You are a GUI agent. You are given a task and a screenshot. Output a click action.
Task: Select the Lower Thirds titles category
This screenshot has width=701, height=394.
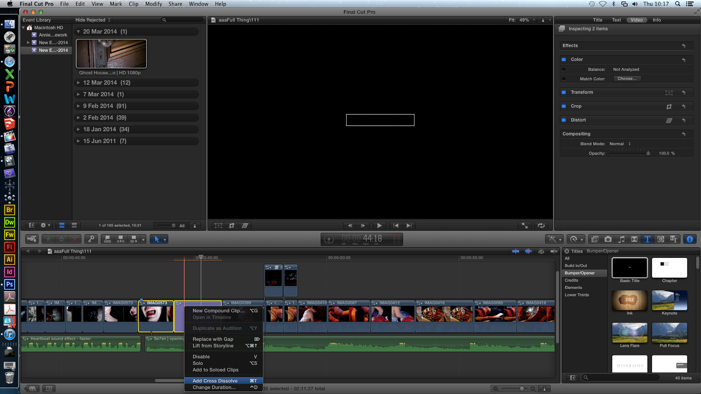click(577, 295)
